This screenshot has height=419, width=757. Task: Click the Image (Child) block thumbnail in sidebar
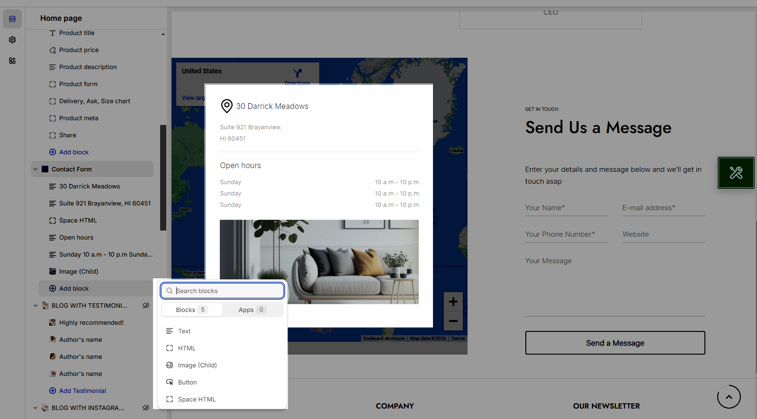tap(53, 272)
